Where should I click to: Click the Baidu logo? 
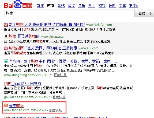[x=18, y=4]
